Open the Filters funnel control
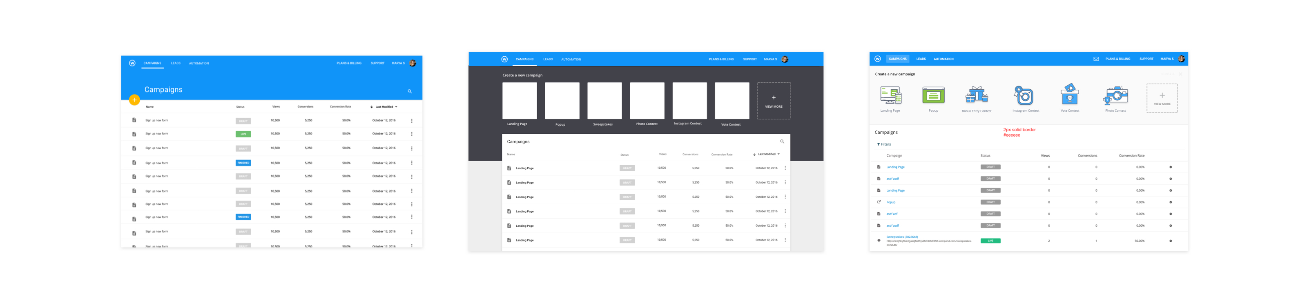Screen dimensions: 1307x303 pos(884,144)
